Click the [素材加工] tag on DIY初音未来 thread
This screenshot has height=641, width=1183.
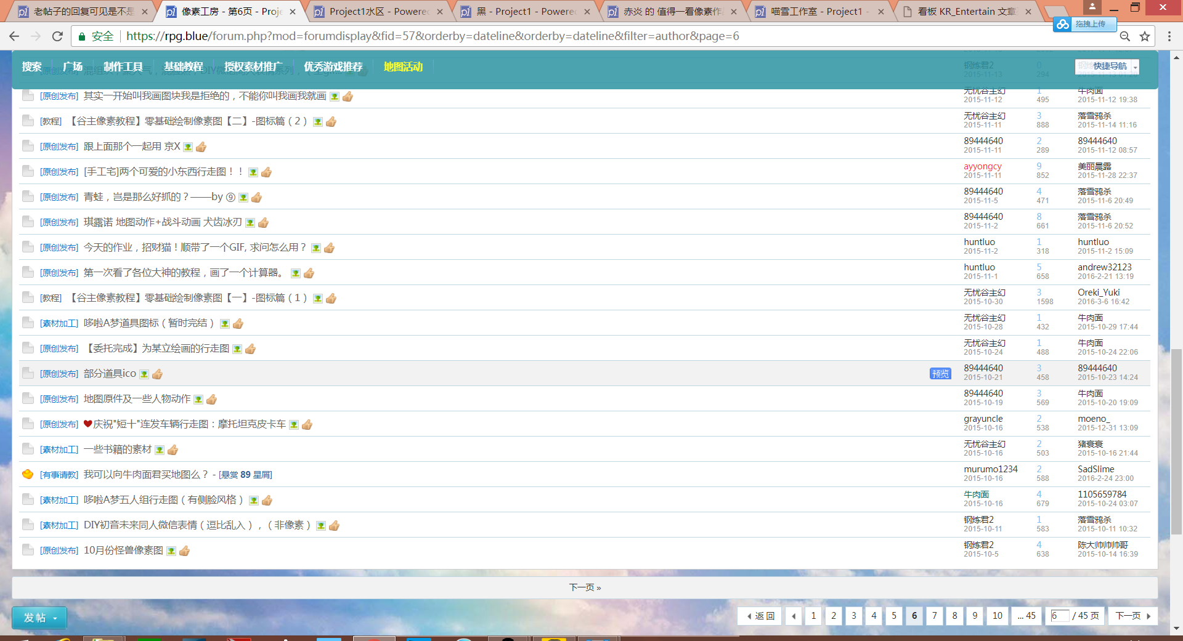59,525
